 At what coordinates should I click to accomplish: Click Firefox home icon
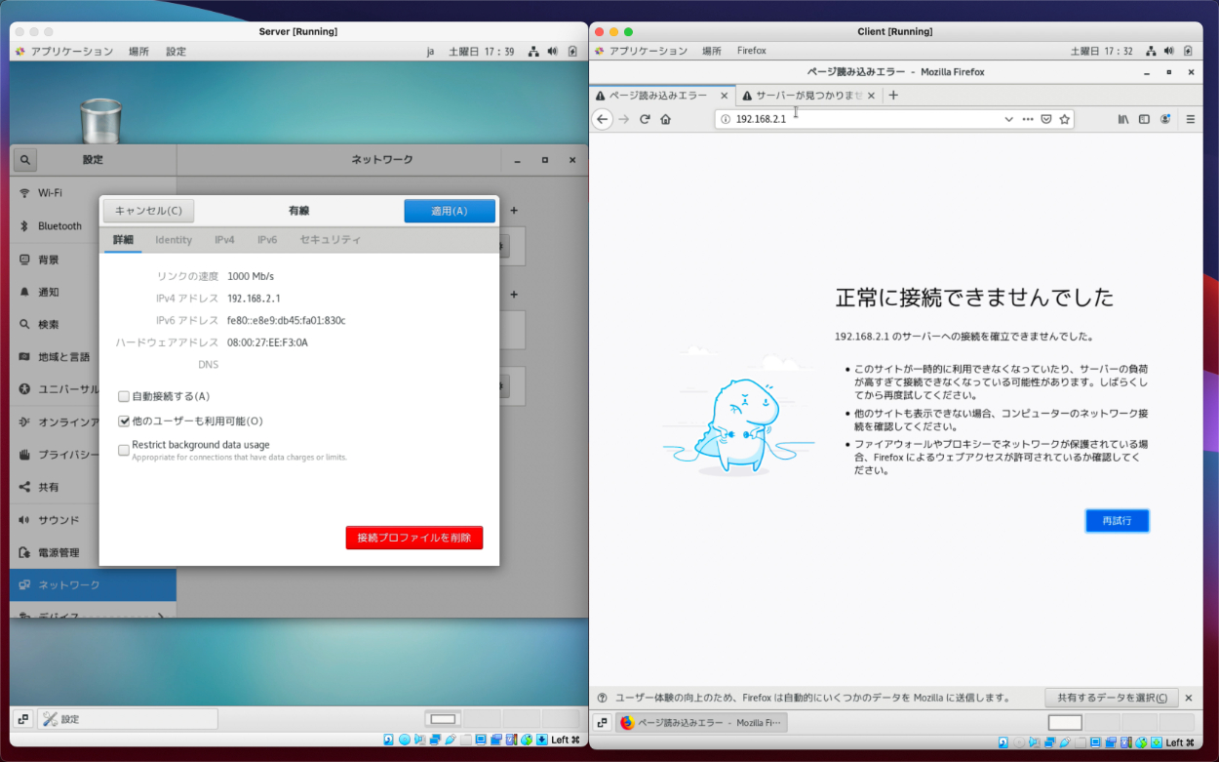pyautogui.click(x=666, y=119)
